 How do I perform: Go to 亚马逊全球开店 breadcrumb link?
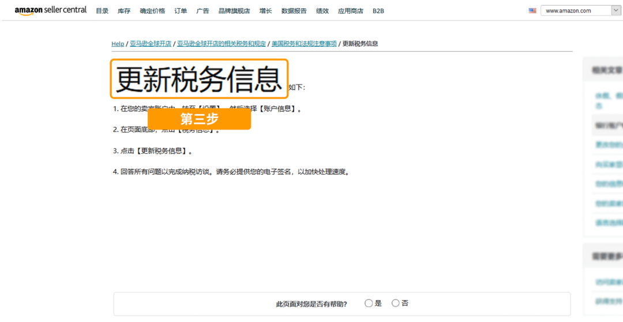point(151,44)
